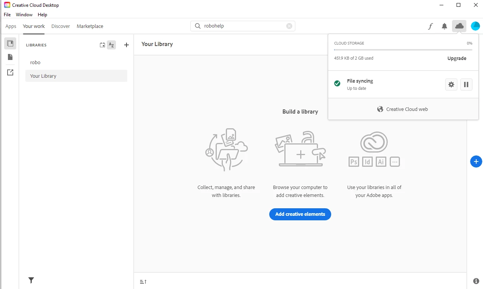The width and height of the screenshot is (483, 289).
Task: Open the Window menu
Action: [x=24, y=15]
